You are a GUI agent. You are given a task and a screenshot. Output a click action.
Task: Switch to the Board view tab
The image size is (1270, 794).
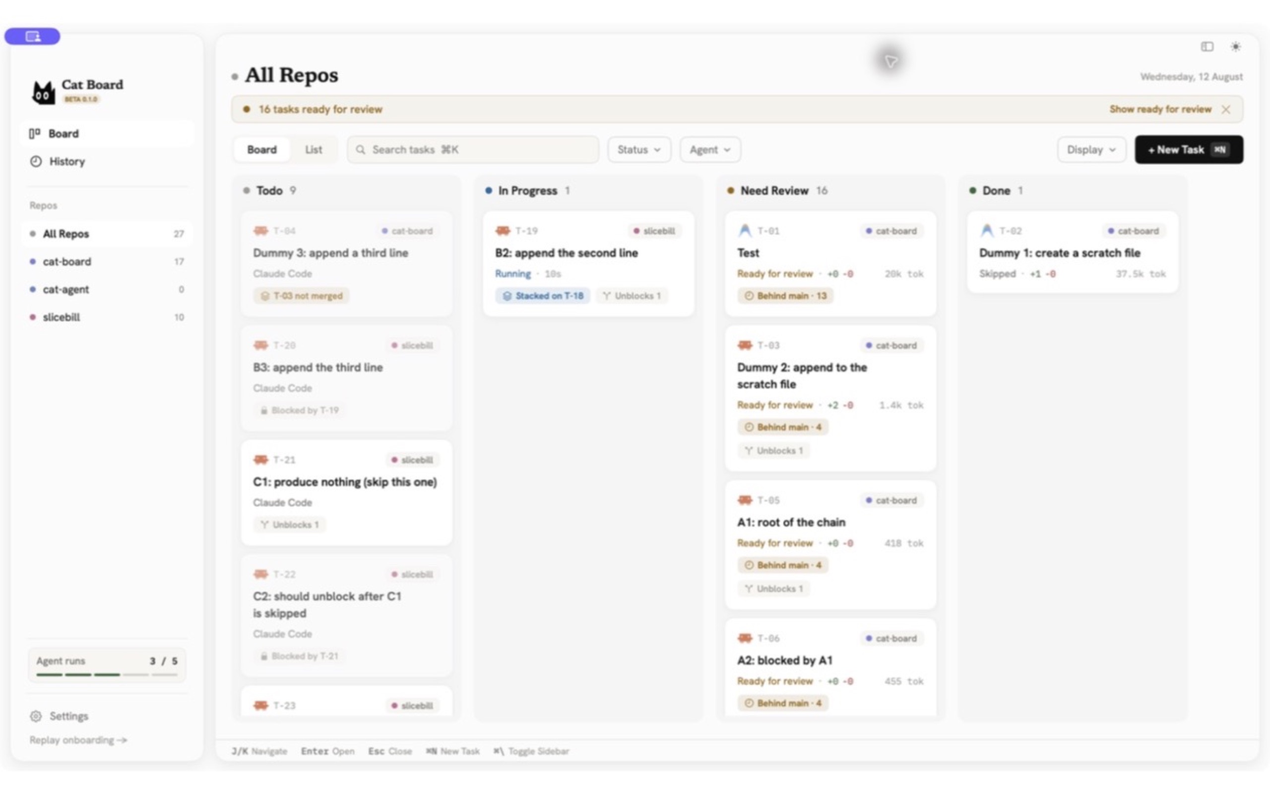pyautogui.click(x=261, y=150)
